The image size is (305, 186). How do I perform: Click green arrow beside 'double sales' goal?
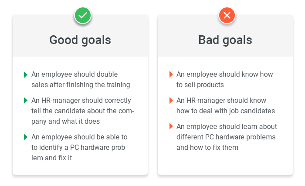tap(25, 74)
